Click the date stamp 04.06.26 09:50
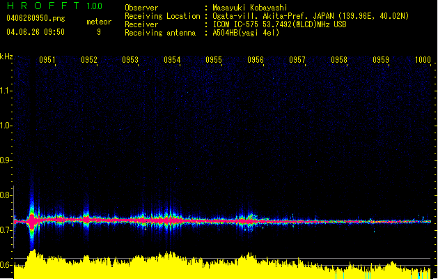 (x=36, y=32)
